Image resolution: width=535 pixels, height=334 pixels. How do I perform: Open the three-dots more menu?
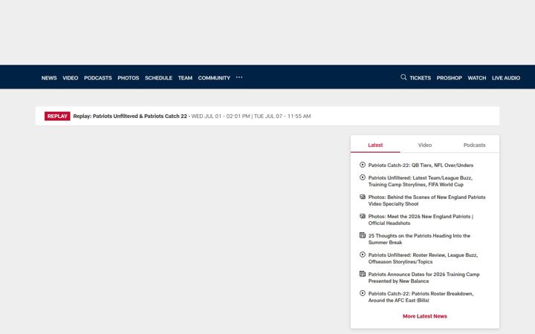239,77
